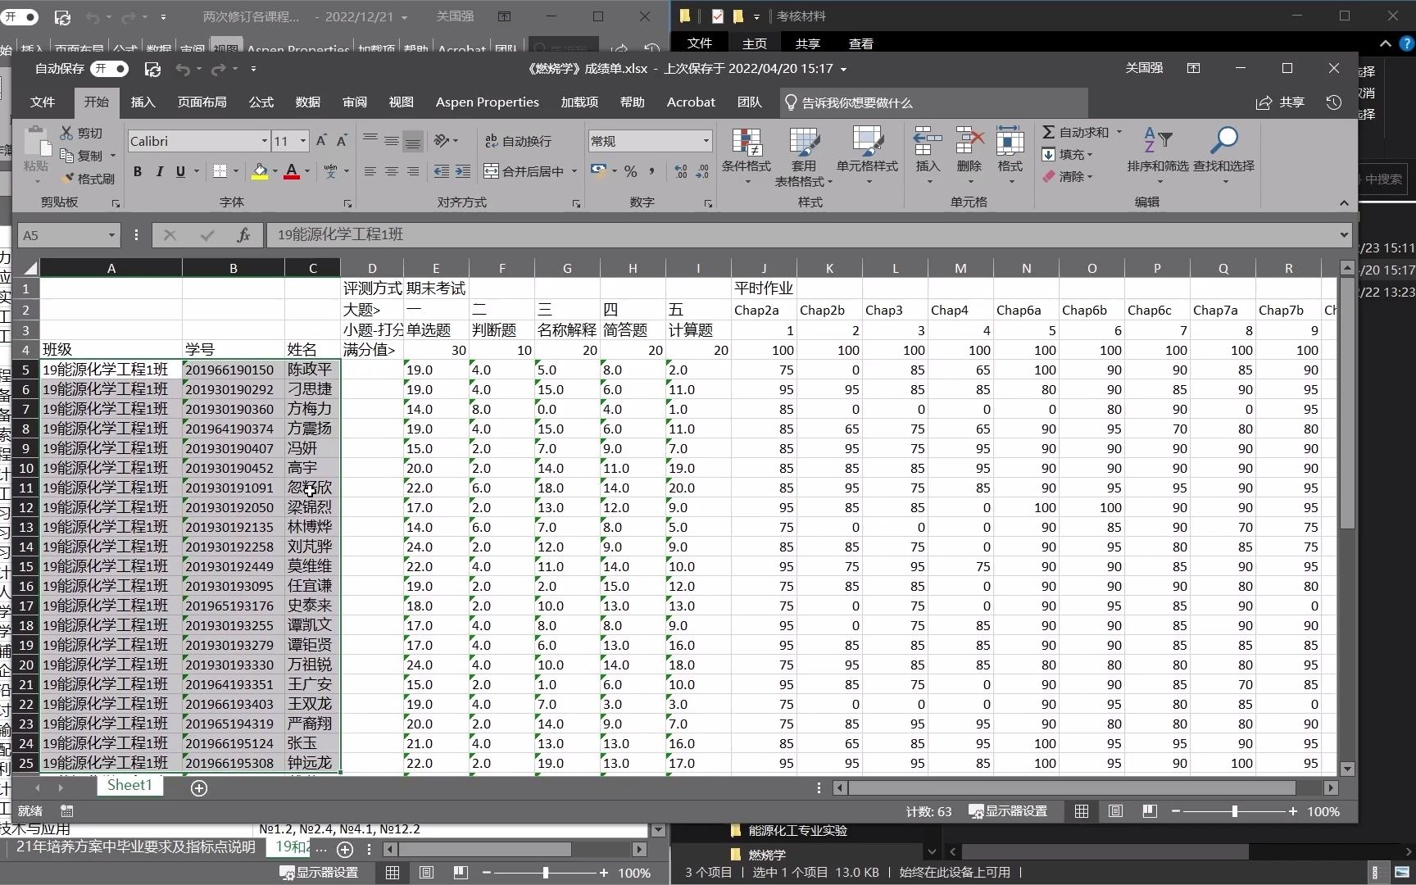
Task: Click the Cut (剪切) scissors icon
Action: [x=67, y=133]
